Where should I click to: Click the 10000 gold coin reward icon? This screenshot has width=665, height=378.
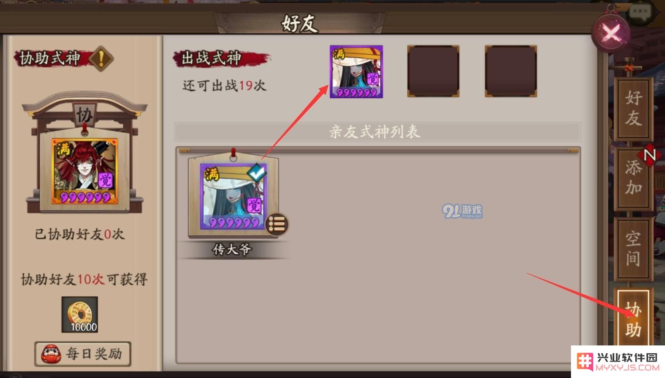80,315
